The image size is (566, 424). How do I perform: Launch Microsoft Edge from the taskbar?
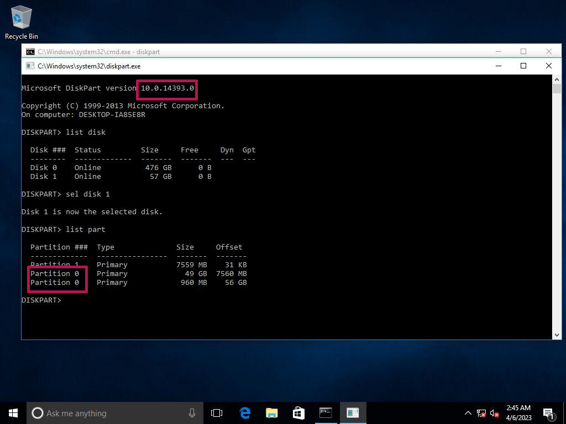[245, 413]
